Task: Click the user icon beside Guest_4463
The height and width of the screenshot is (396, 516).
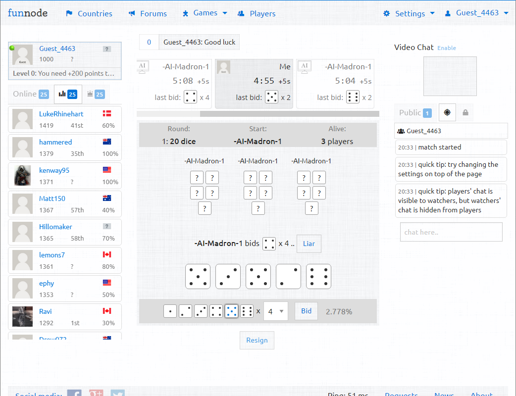Action: (448, 13)
